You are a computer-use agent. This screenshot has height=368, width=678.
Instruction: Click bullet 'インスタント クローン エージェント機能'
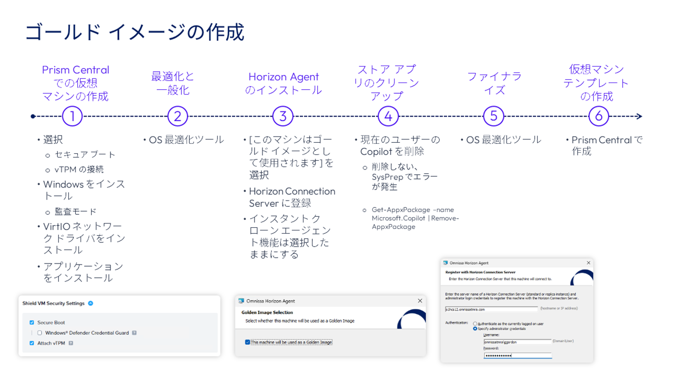pos(290,236)
